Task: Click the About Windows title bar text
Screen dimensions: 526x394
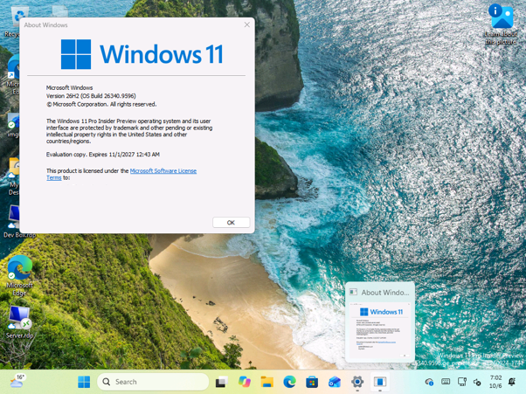Action: [45, 25]
